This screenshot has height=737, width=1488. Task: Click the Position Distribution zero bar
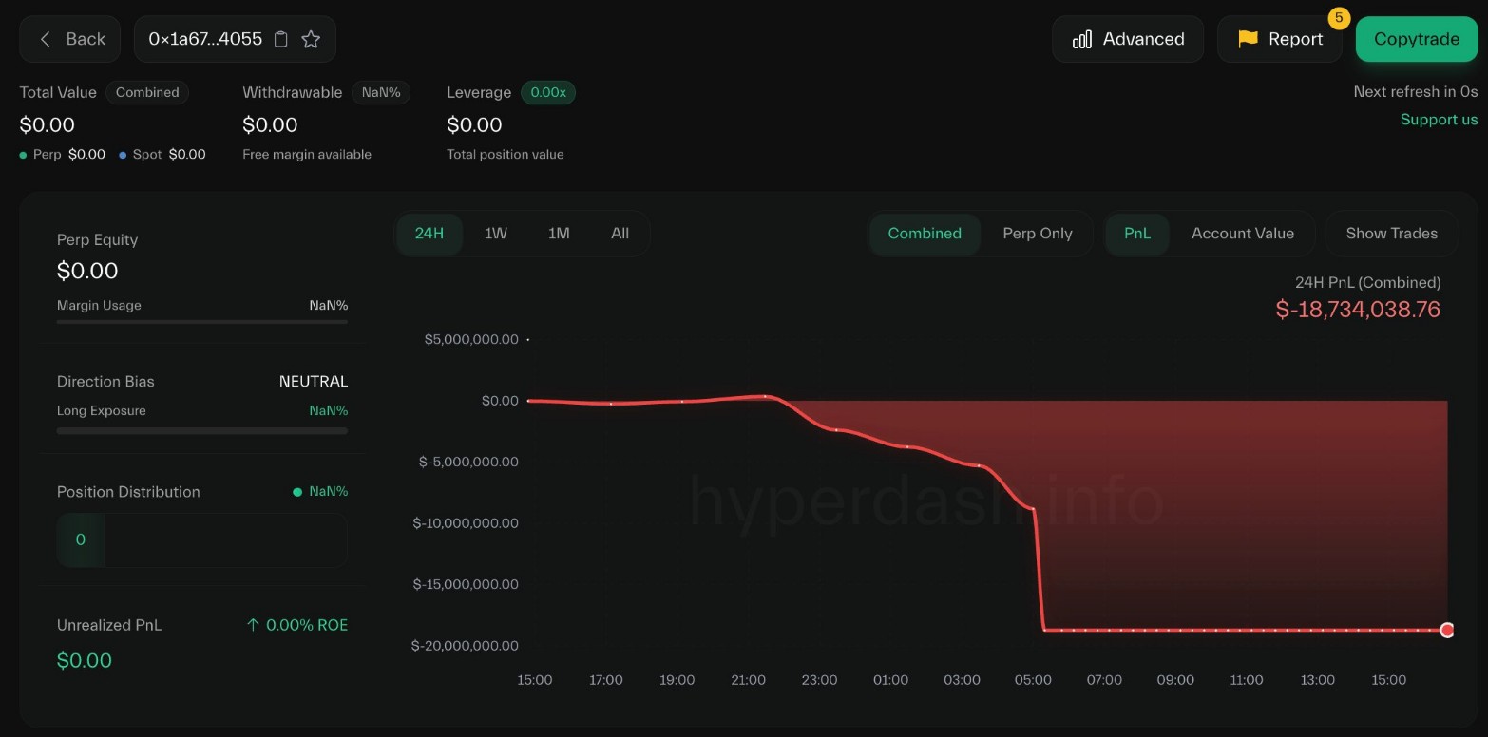pos(80,539)
